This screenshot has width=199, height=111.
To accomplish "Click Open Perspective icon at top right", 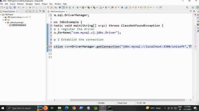I will point(193,7).
